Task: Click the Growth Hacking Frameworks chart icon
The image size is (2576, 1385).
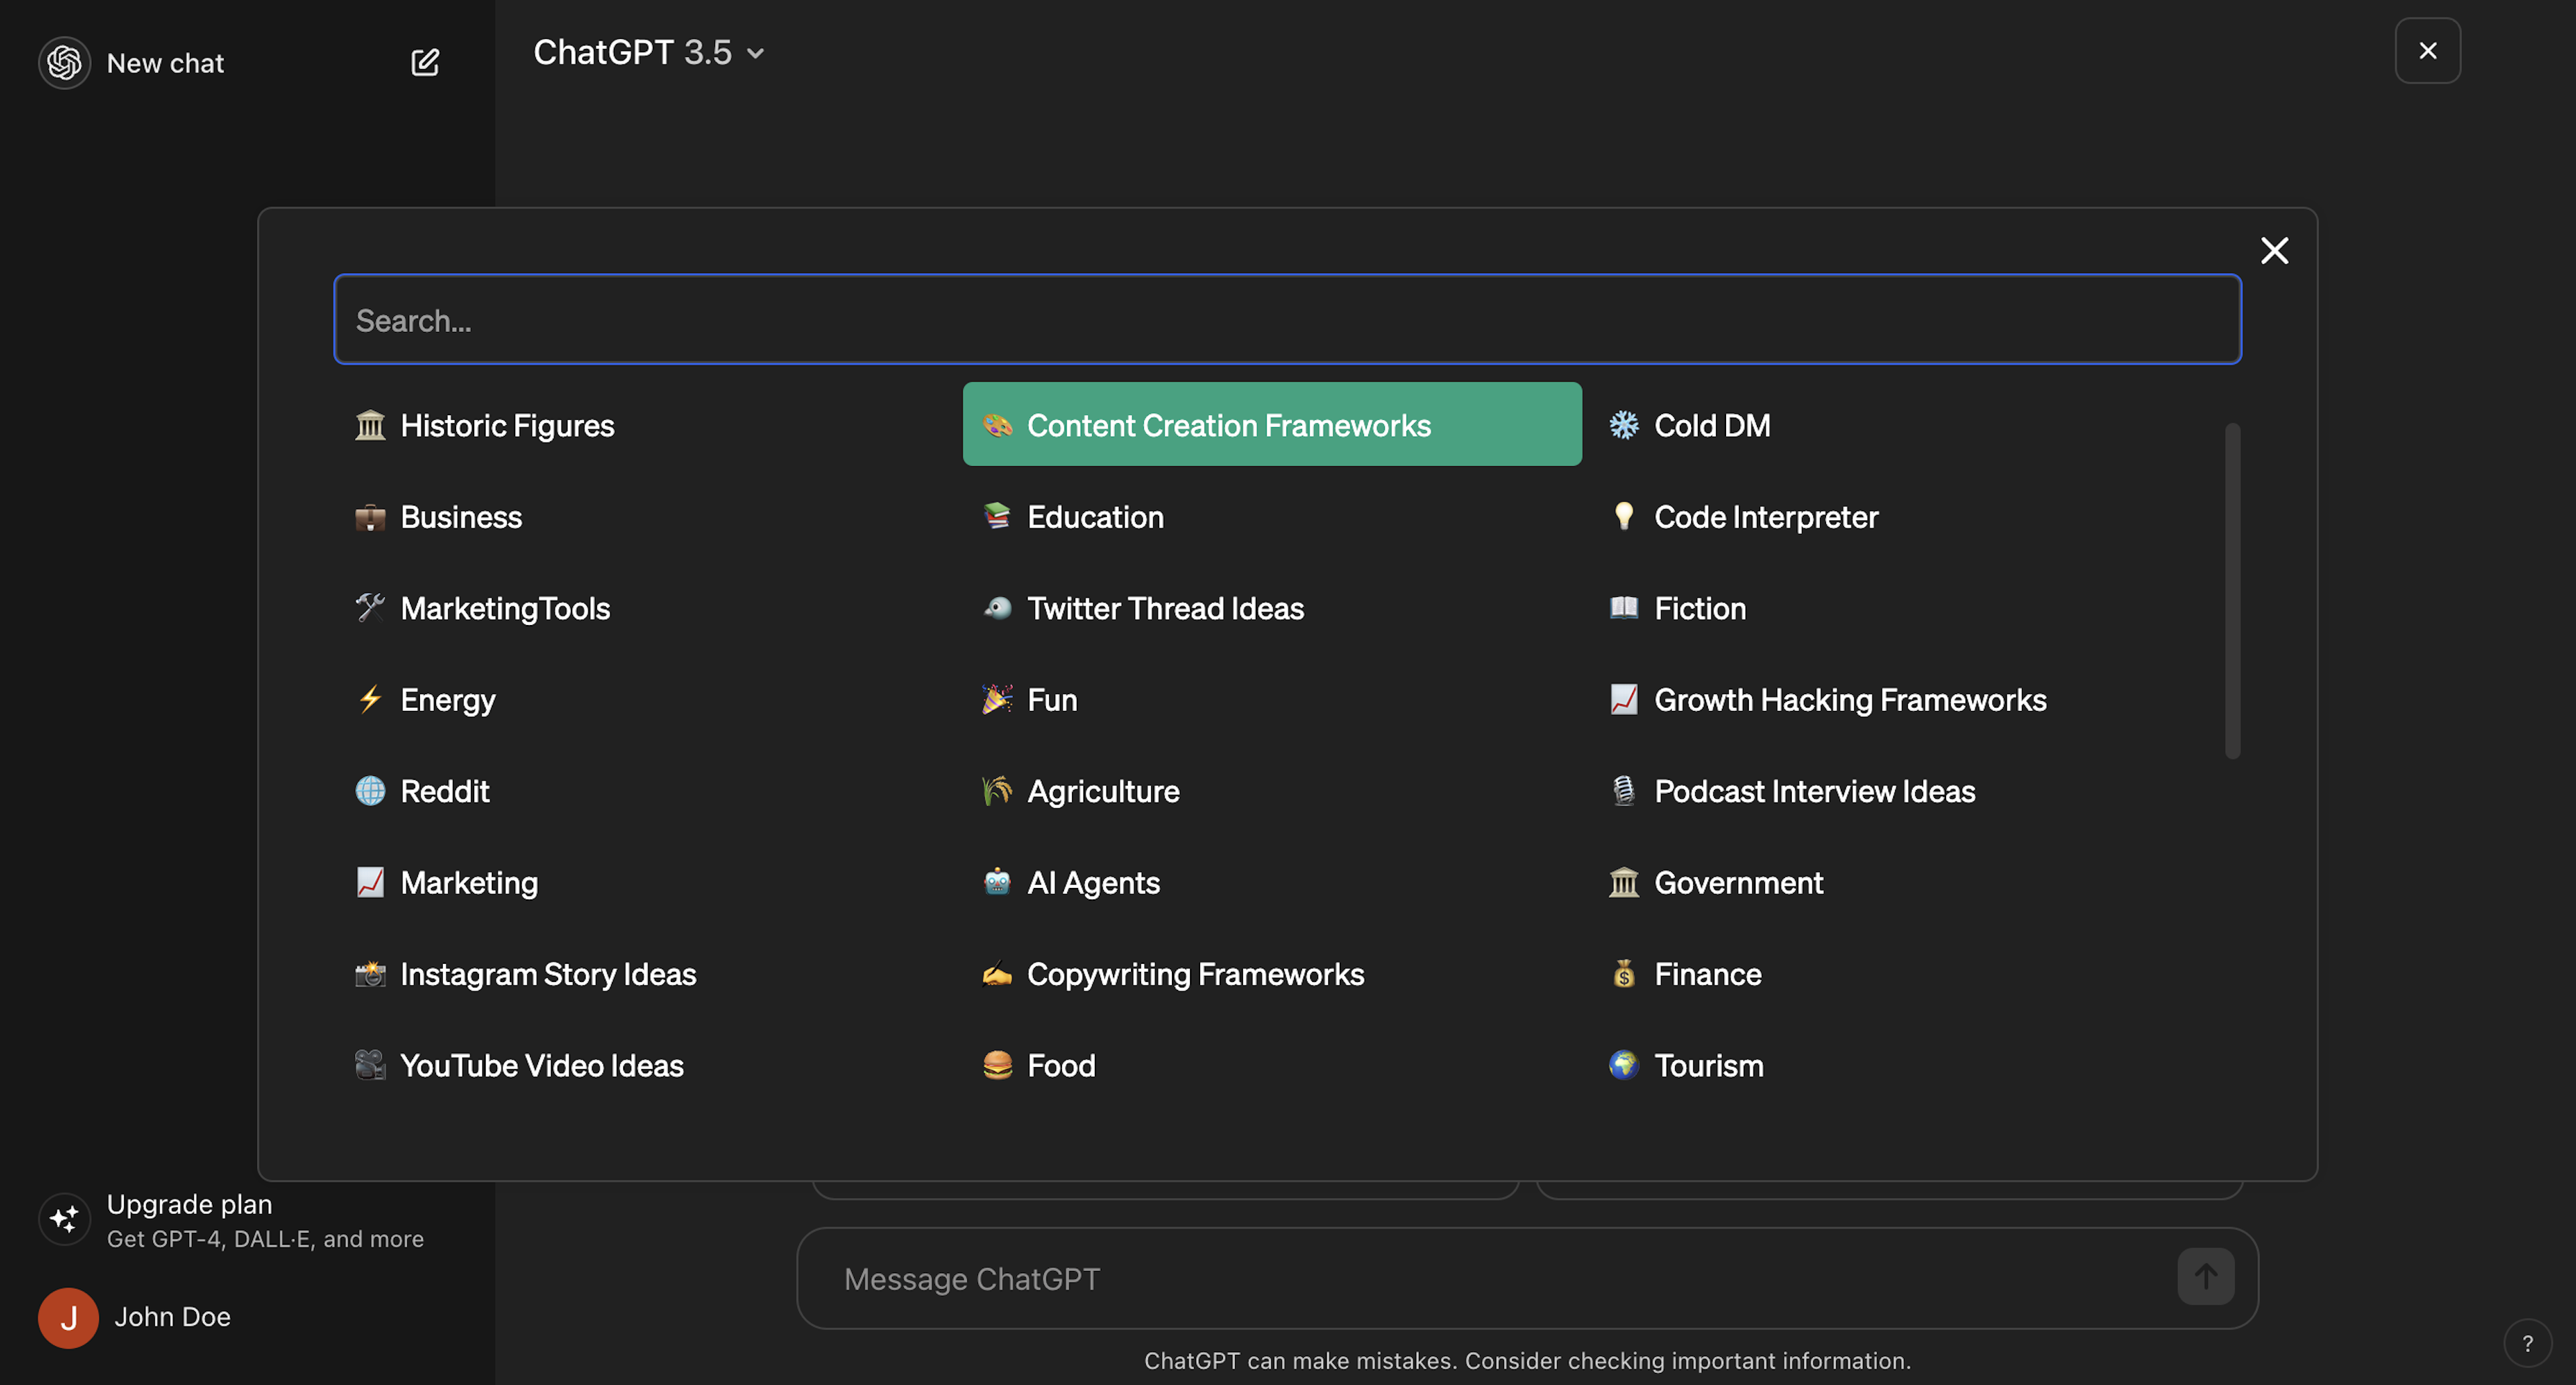Action: [x=1624, y=700]
